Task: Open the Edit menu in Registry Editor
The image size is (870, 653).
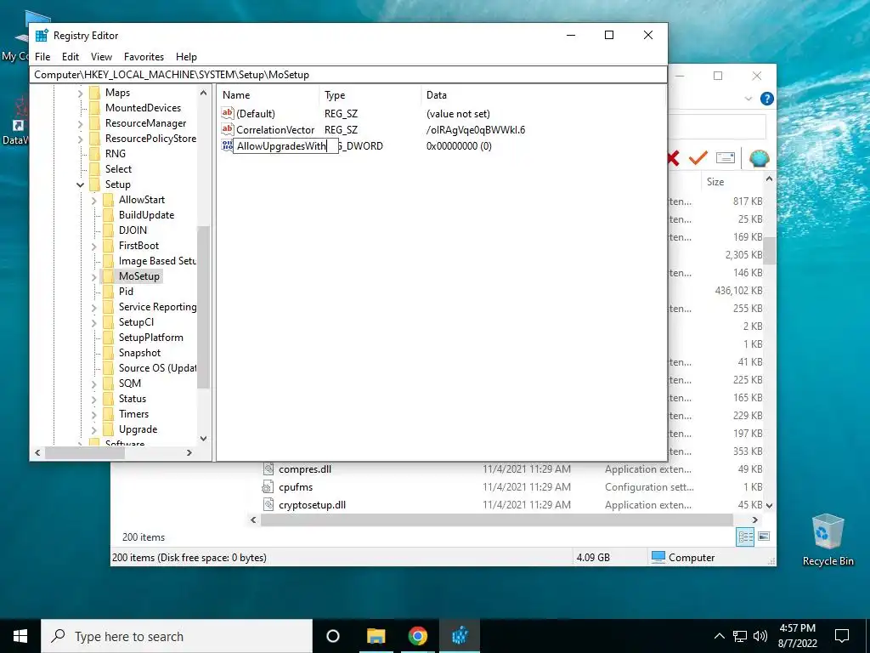Action: tap(71, 57)
